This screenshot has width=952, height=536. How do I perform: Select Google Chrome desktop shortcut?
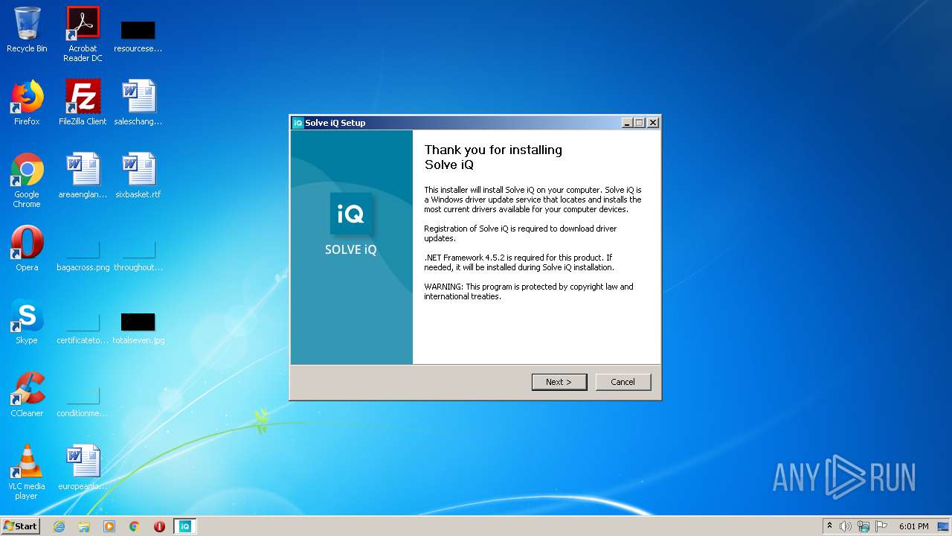27,180
